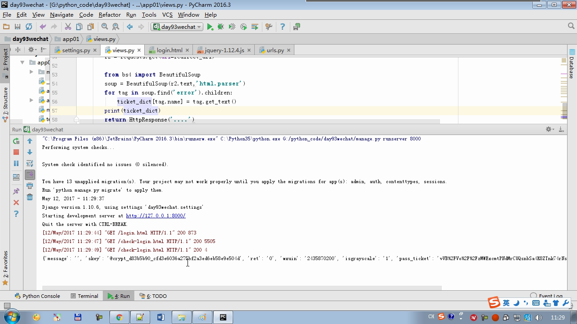Rerun the day93wechat server in Run panel
Viewport: 577px width, 324px height.
[x=16, y=141]
